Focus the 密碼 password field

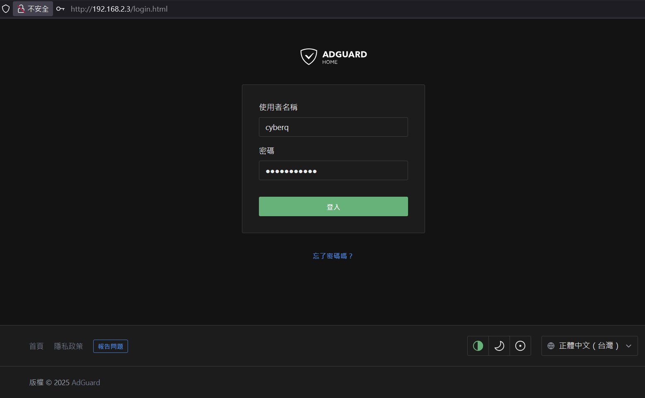click(x=333, y=171)
